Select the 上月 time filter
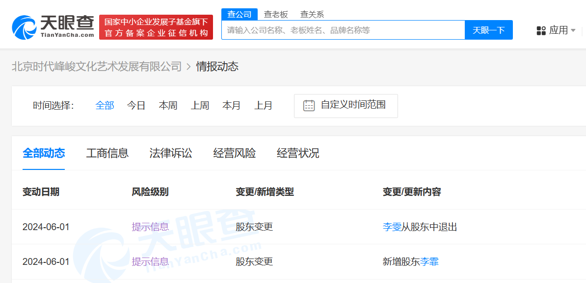This screenshot has width=586, height=283. 264,105
